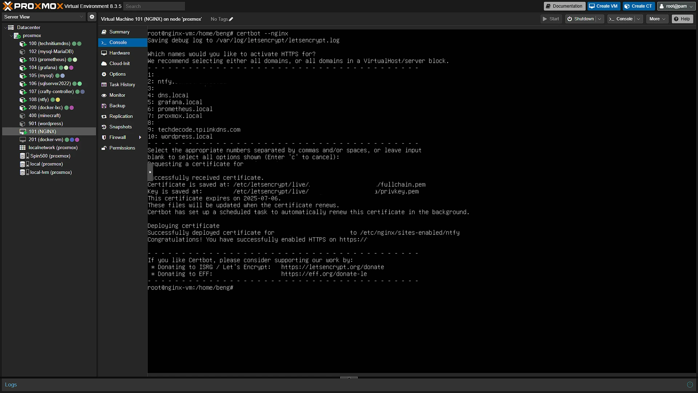Click the Backup floppy icon
This screenshot has height=393, width=698.
pos(104,106)
